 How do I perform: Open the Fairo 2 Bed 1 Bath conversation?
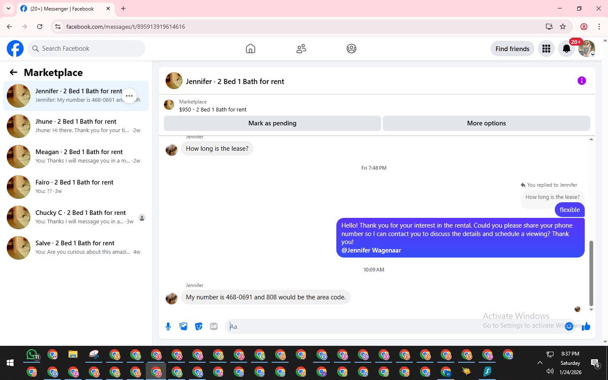click(76, 187)
